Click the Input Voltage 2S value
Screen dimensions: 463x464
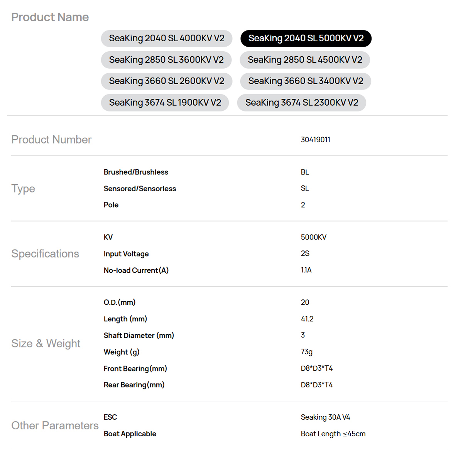tap(305, 253)
